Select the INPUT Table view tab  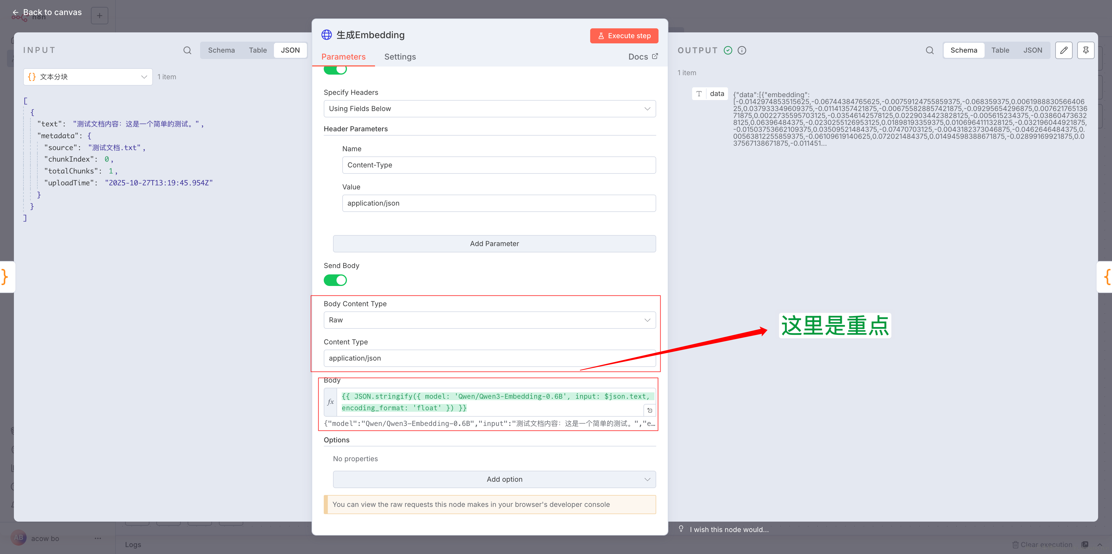[x=258, y=50]
